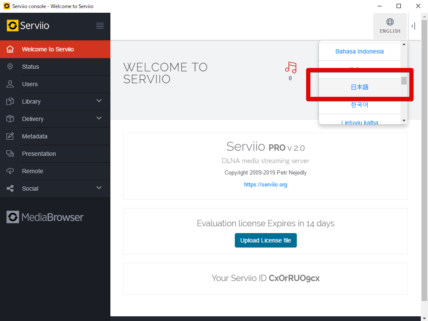The height and width of the screenshot is (321, 428).
Task: Open the Presentation settings page
Action: point(55,154)
